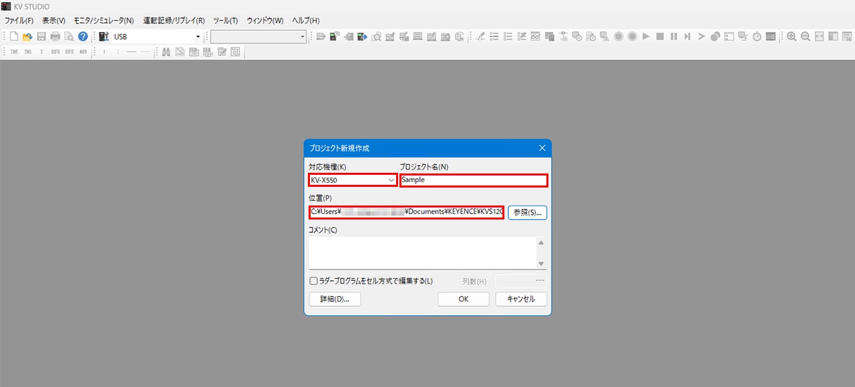Image resolution: width=855 pixels, height=387 pixels.
Task: Click the 参照(S)... browse button
Action: click(528, 212)
